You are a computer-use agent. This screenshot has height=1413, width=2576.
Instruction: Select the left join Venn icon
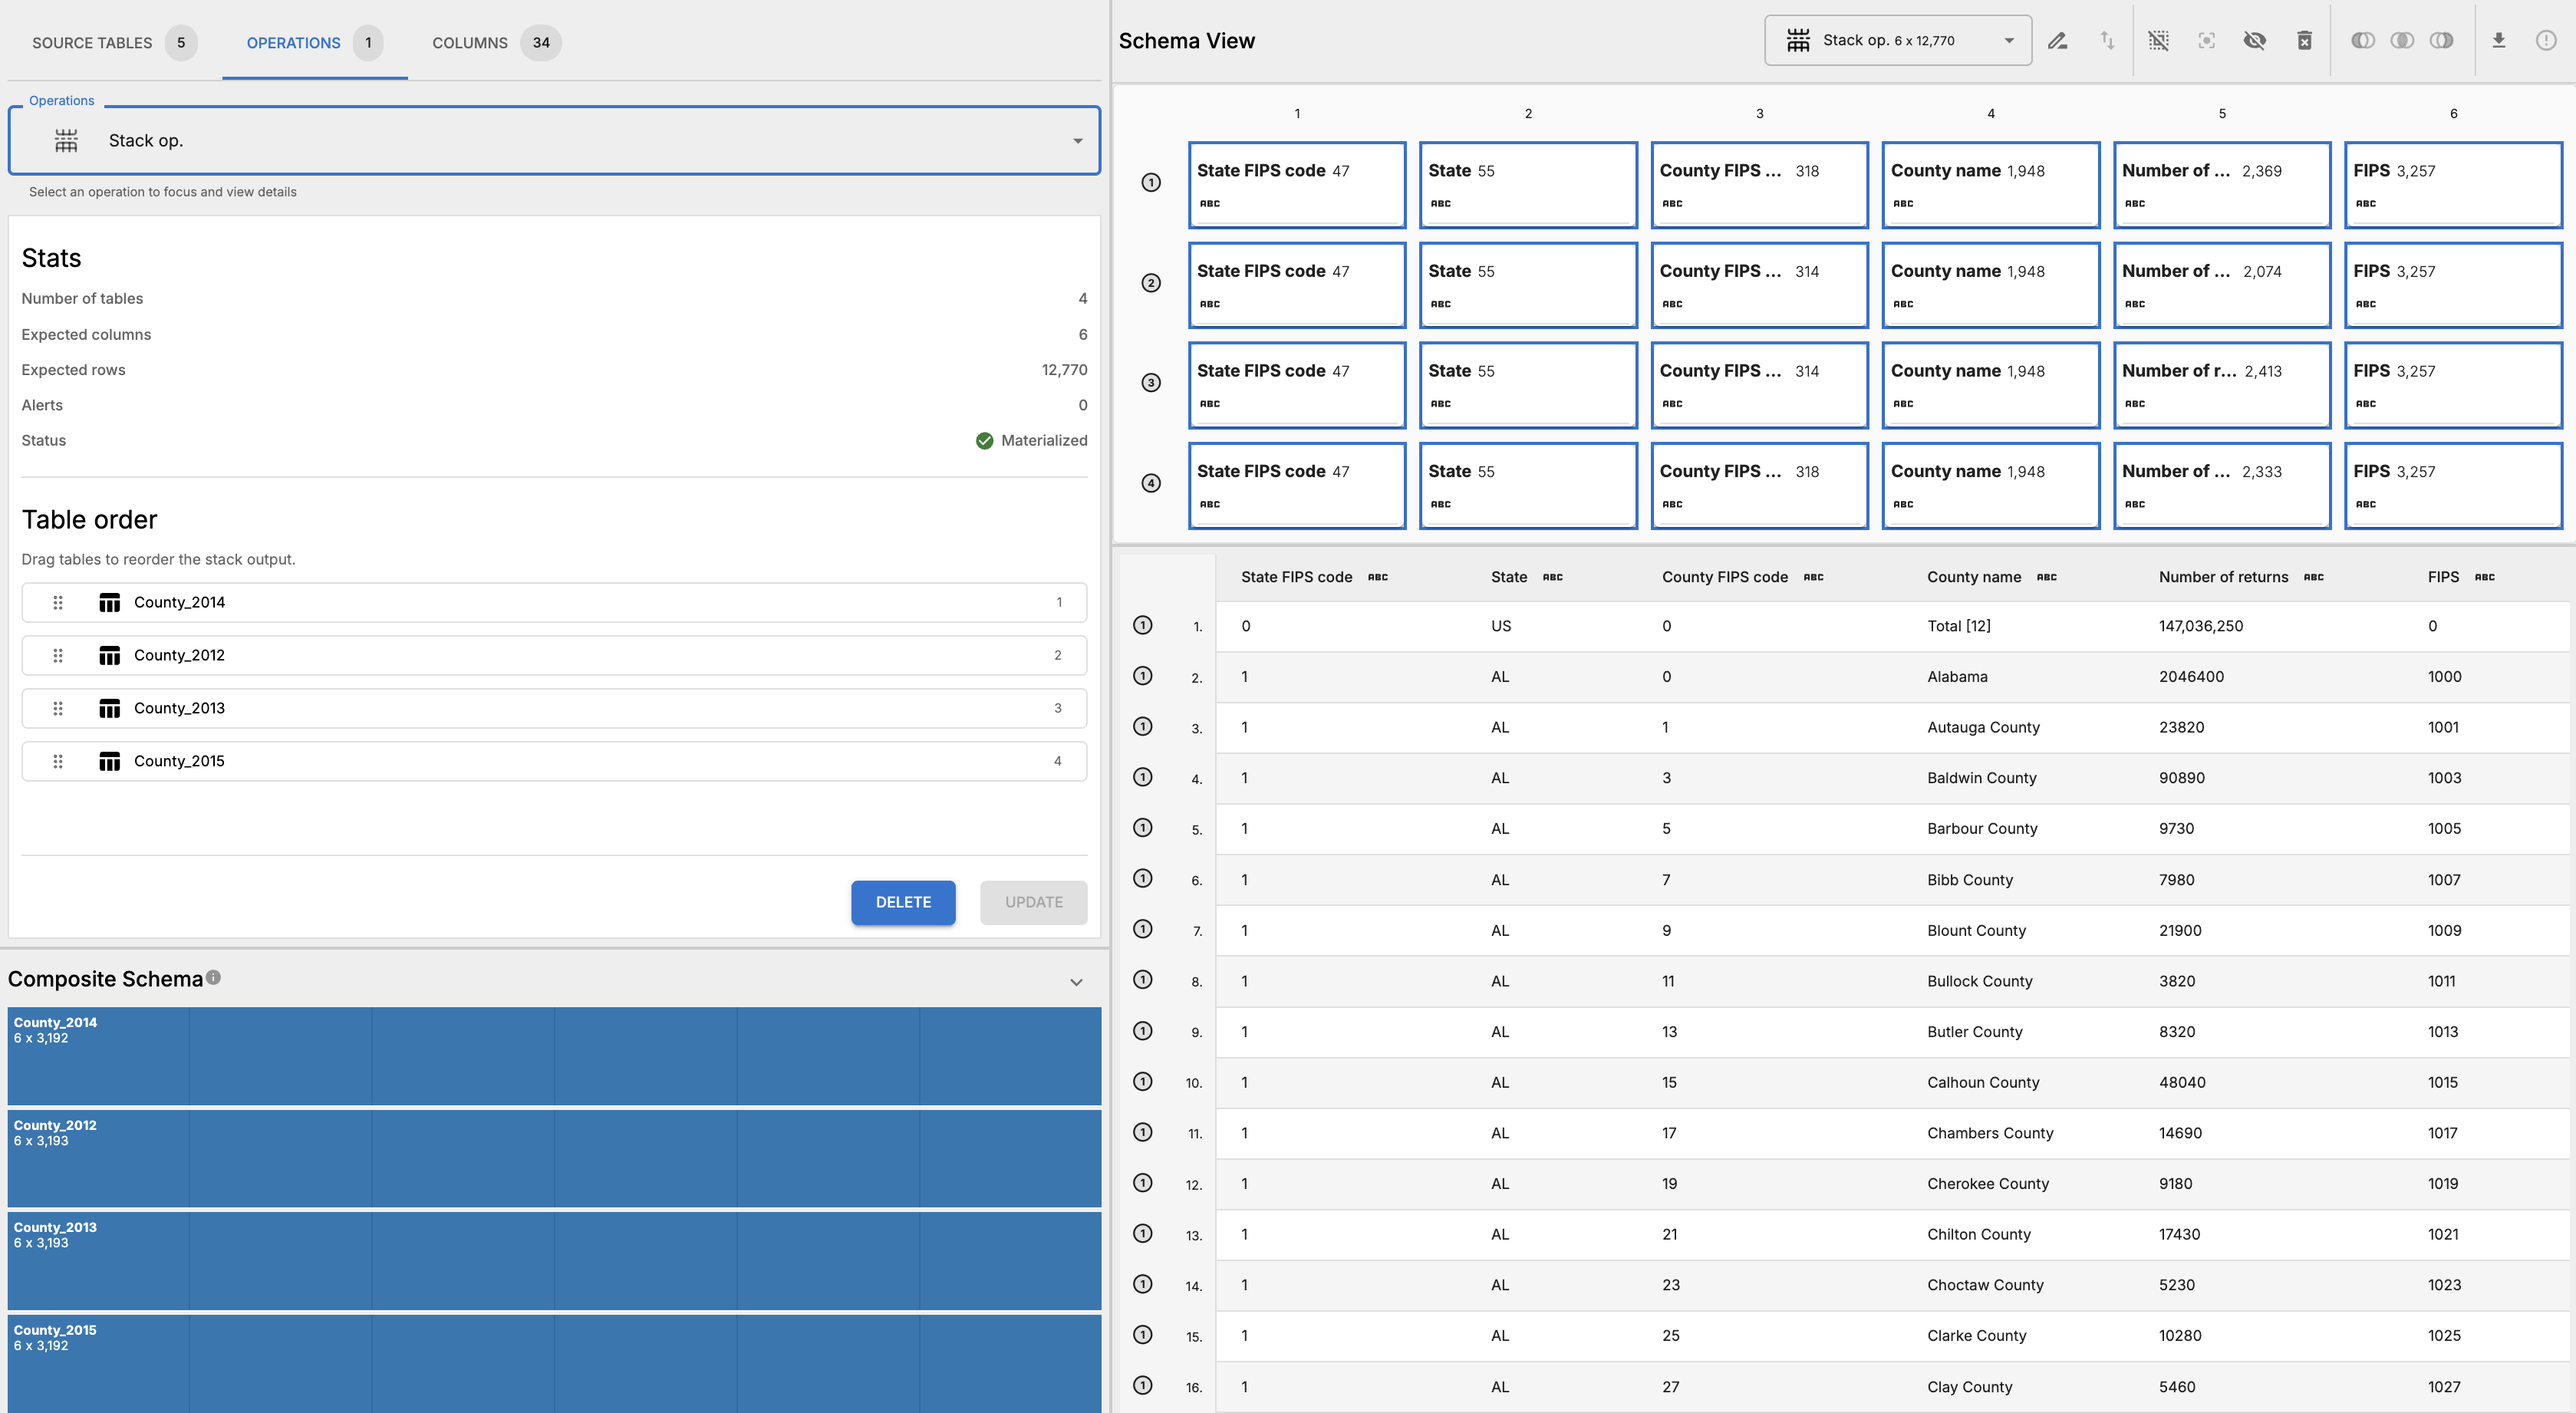[2363, 41]
